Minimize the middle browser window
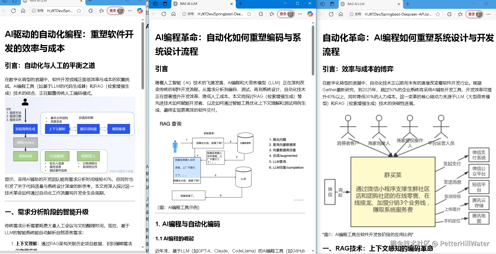Image resolution: width=496 pixels, height=254 pixels. tap(285, 3)
